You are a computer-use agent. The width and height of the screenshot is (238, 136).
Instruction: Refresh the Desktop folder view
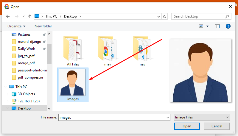[x=164, y=16]
